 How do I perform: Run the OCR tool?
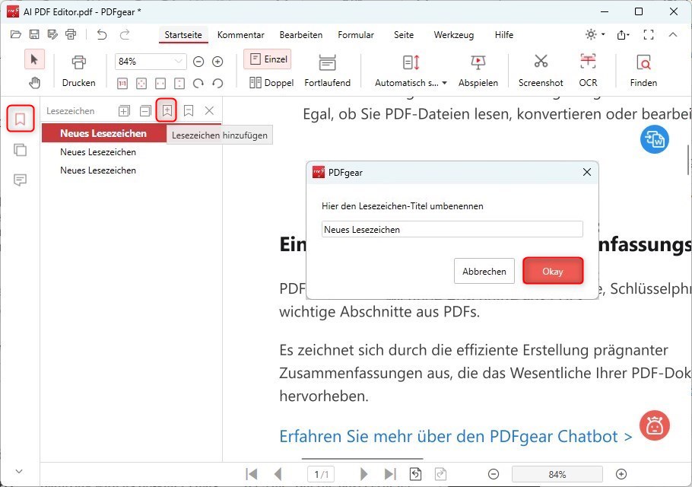click(x=588, y=71)
